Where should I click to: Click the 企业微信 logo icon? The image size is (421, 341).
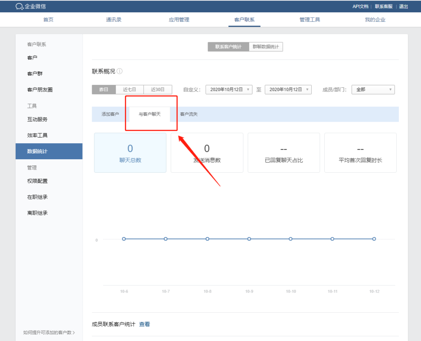[20, 7]
